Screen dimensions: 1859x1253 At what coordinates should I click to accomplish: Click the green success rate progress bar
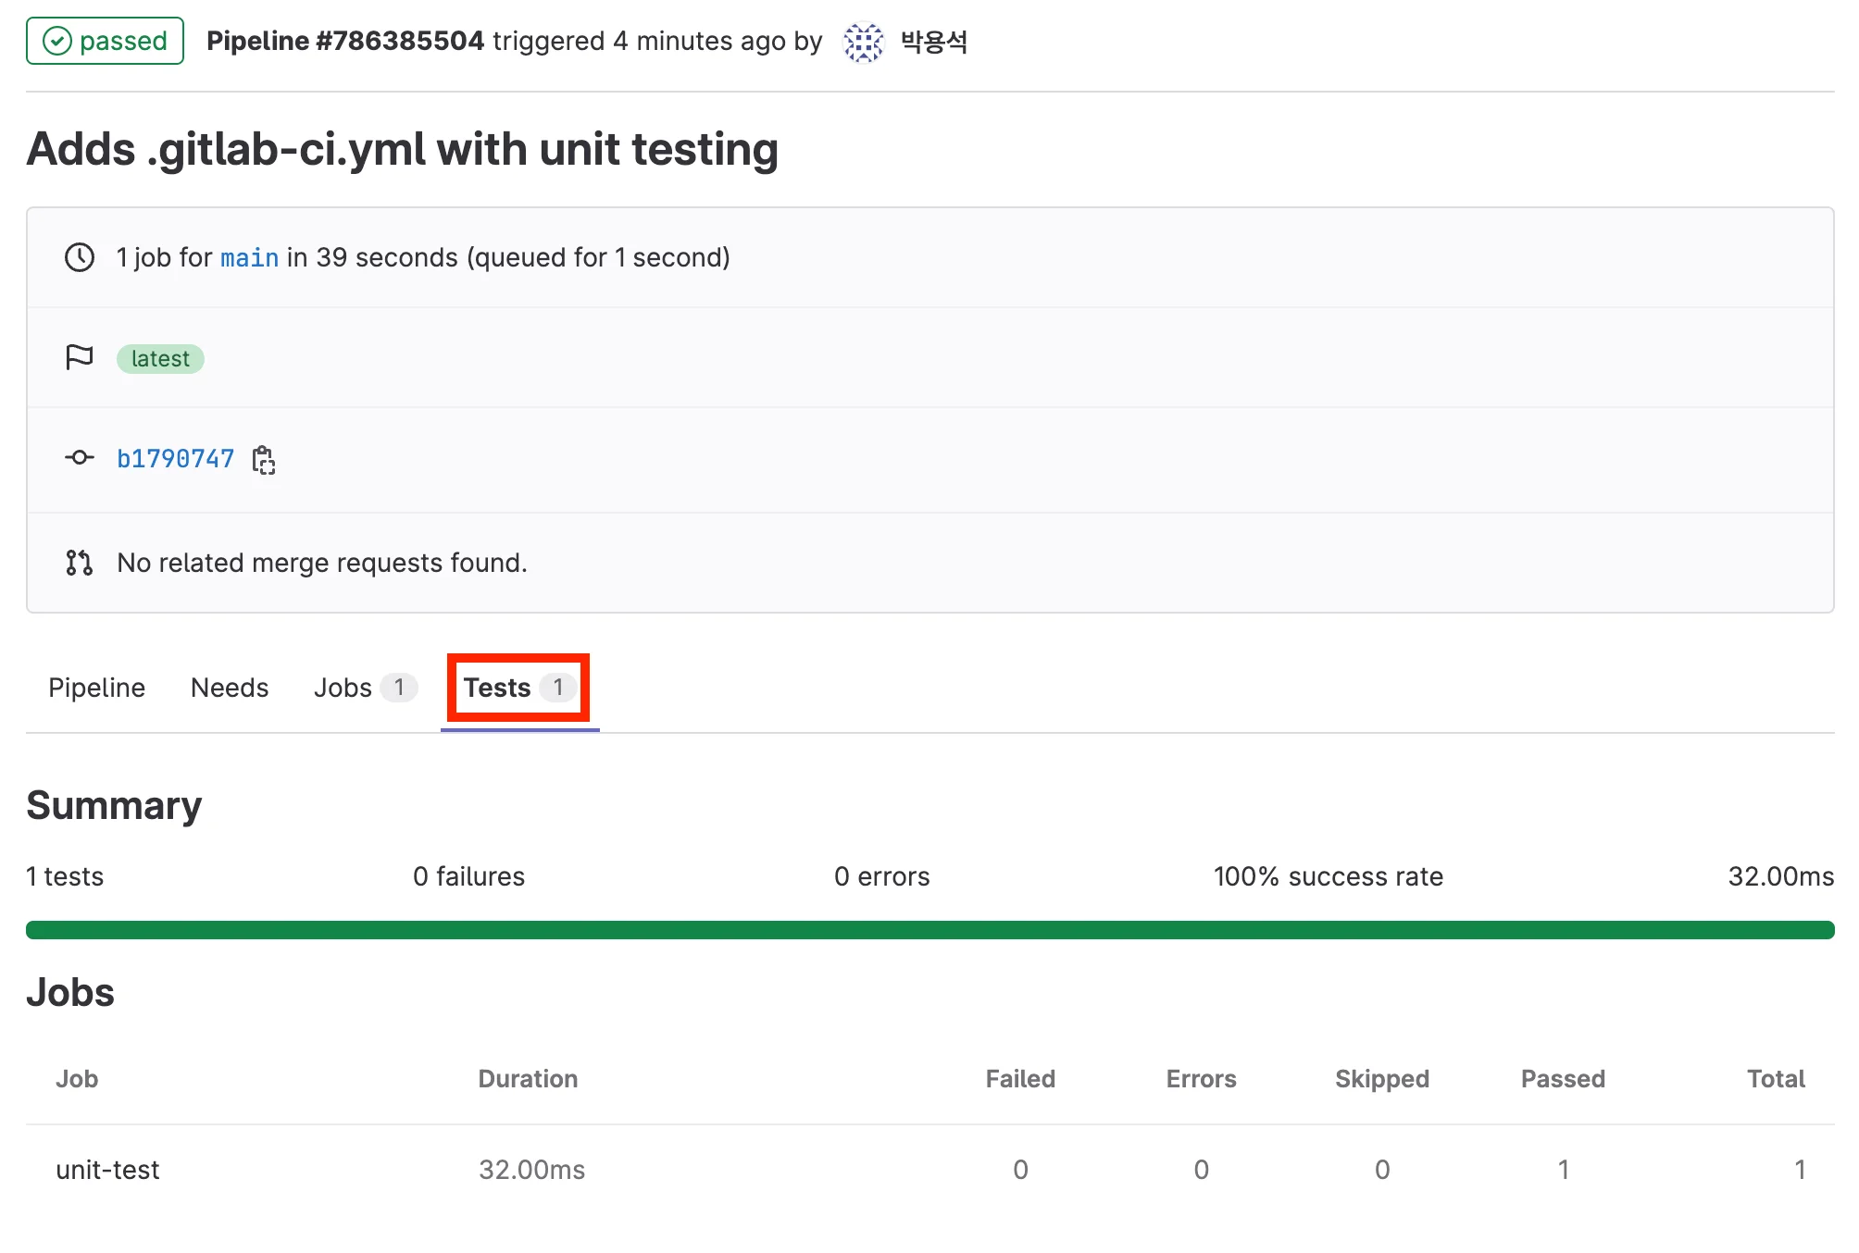(x=929, y=930)
